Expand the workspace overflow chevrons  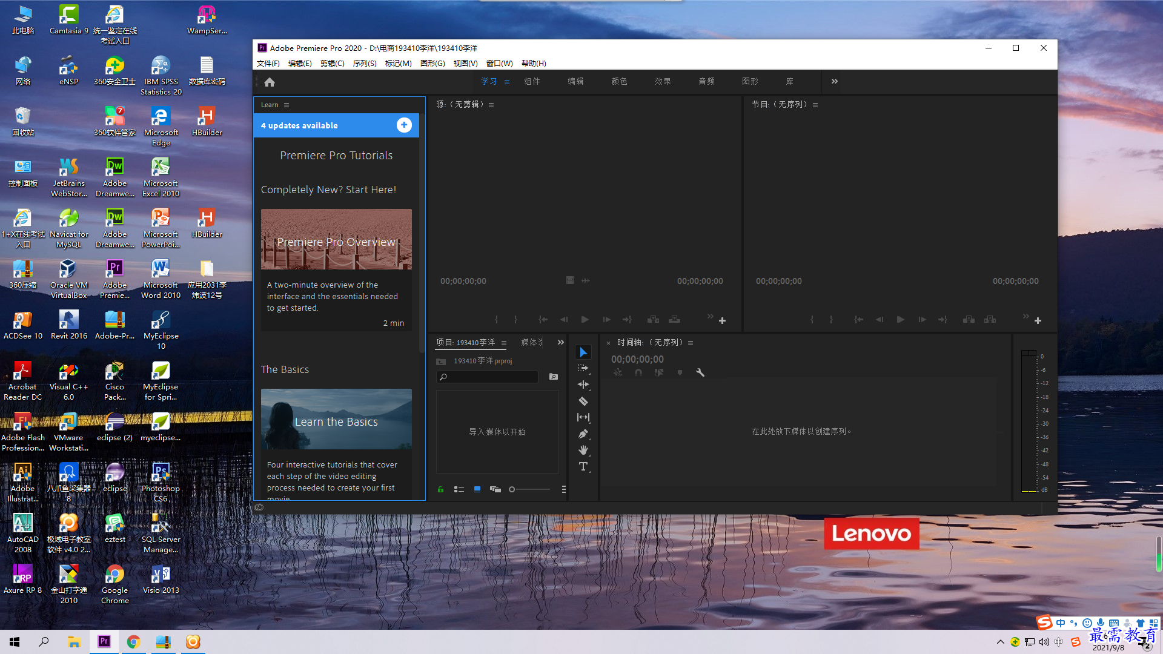pyautogui.click(x=835, y=81)
